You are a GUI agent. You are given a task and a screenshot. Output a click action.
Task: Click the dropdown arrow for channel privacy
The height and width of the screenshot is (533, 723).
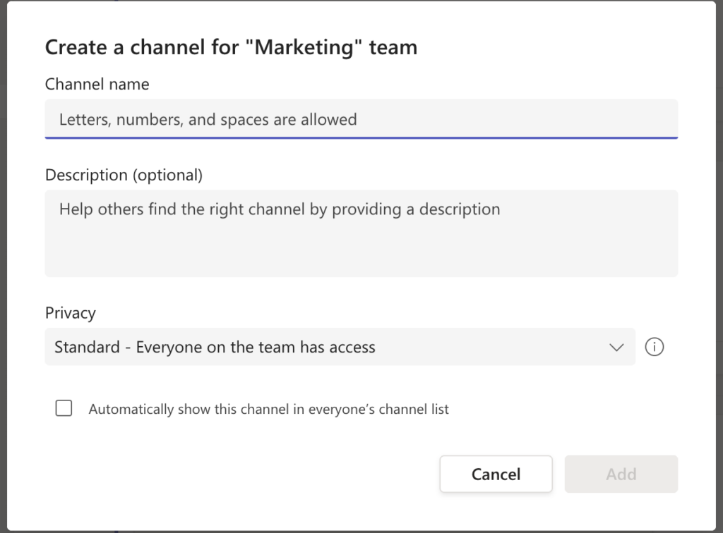click(616, 347)
